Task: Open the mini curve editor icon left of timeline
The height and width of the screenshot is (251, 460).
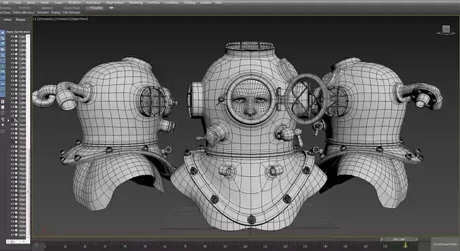Action: pyautogui.click(x=37, y=244)
